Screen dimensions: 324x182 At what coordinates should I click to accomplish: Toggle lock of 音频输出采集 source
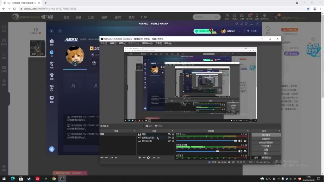[x=173, y=138]
